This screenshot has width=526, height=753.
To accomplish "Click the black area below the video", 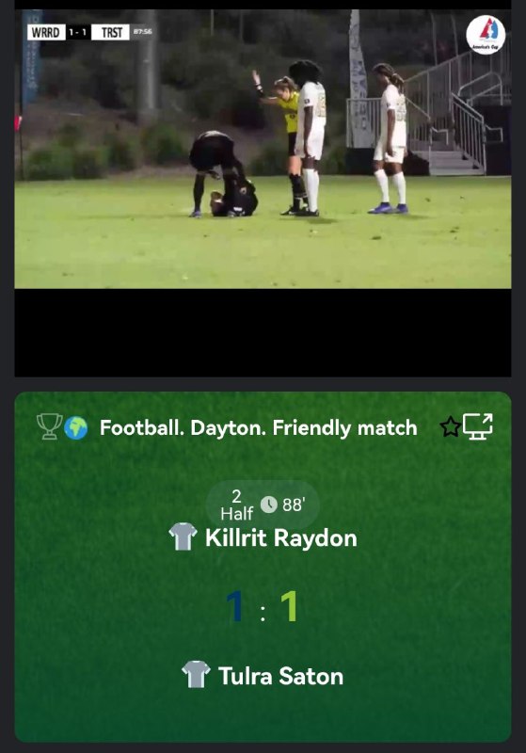I will [x=263, y=333].
